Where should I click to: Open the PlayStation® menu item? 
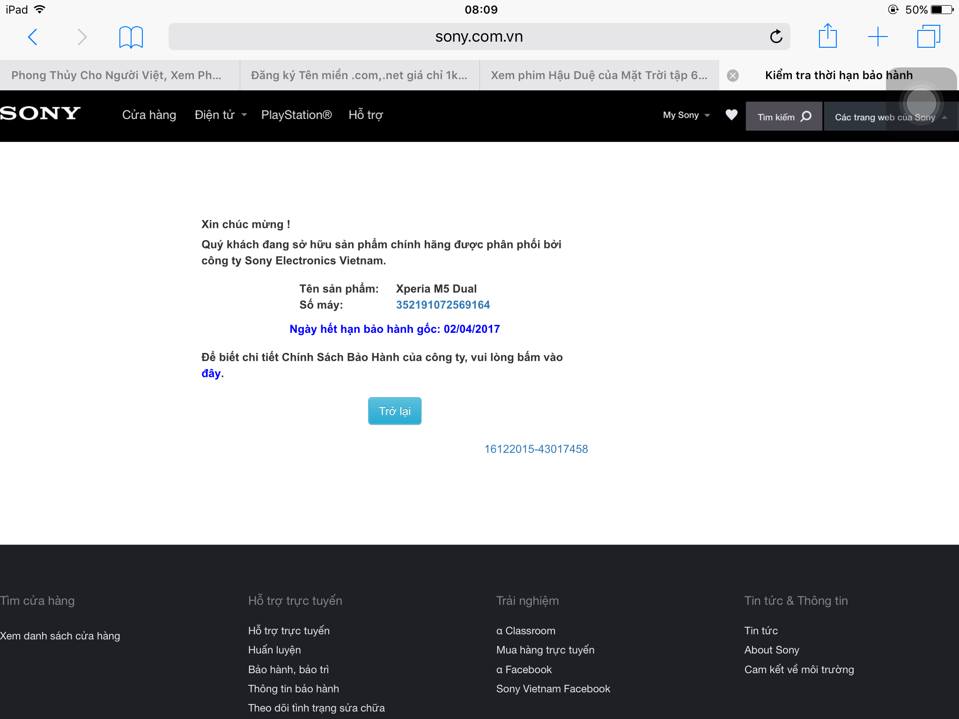pyautogui.click(x=296, y=115)
